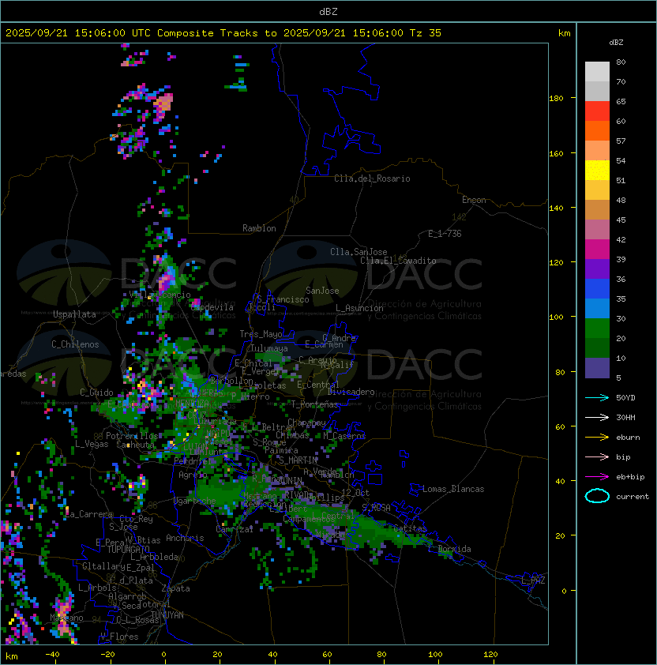Pick the red 60–65 dBZ swatch
Screen dimensions: 657x665
point(597,111)
